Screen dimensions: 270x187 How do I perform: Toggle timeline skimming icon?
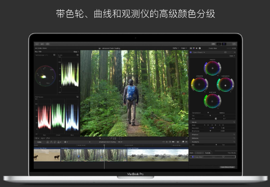(163, 142)
